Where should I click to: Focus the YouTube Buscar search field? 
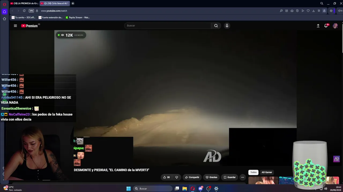pyautogui.click(x=168, y=26)
